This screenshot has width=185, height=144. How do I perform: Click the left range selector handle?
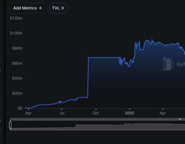pos(10,125)
